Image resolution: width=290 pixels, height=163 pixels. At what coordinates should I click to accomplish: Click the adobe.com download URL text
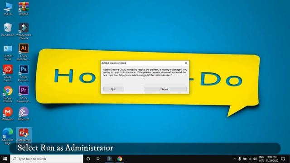tap(145, 75)
